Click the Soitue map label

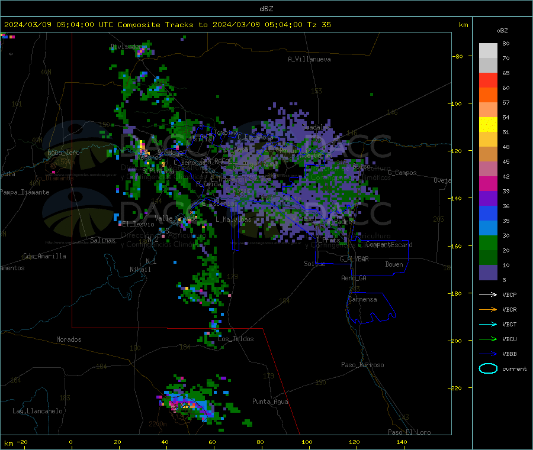pyautogui.click(x=314, y=264)
